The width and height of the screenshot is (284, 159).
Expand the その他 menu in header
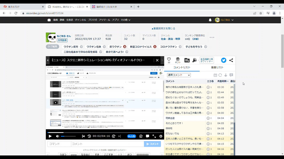(x=125, y=20)
